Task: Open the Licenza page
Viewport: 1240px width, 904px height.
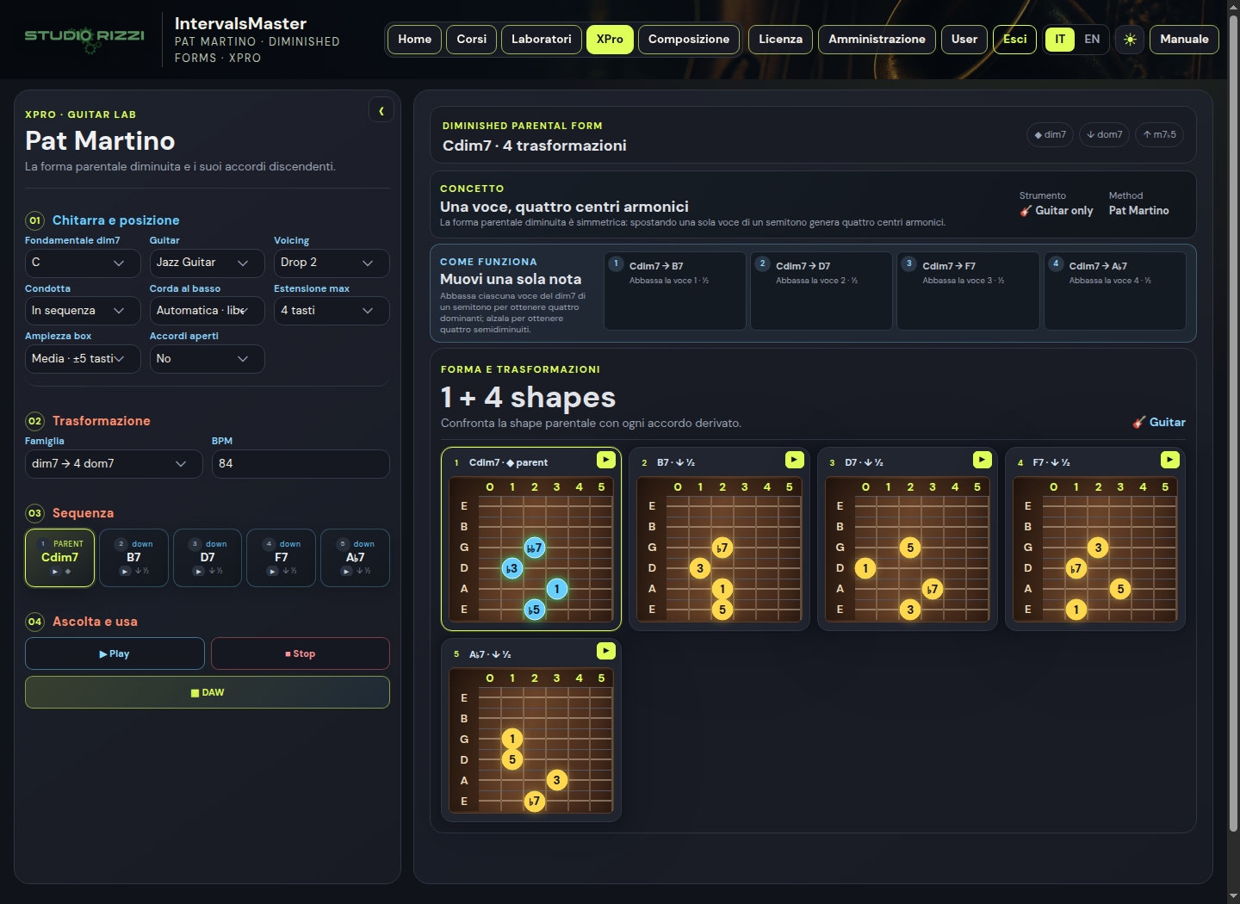Action: [x=781, y=40]
